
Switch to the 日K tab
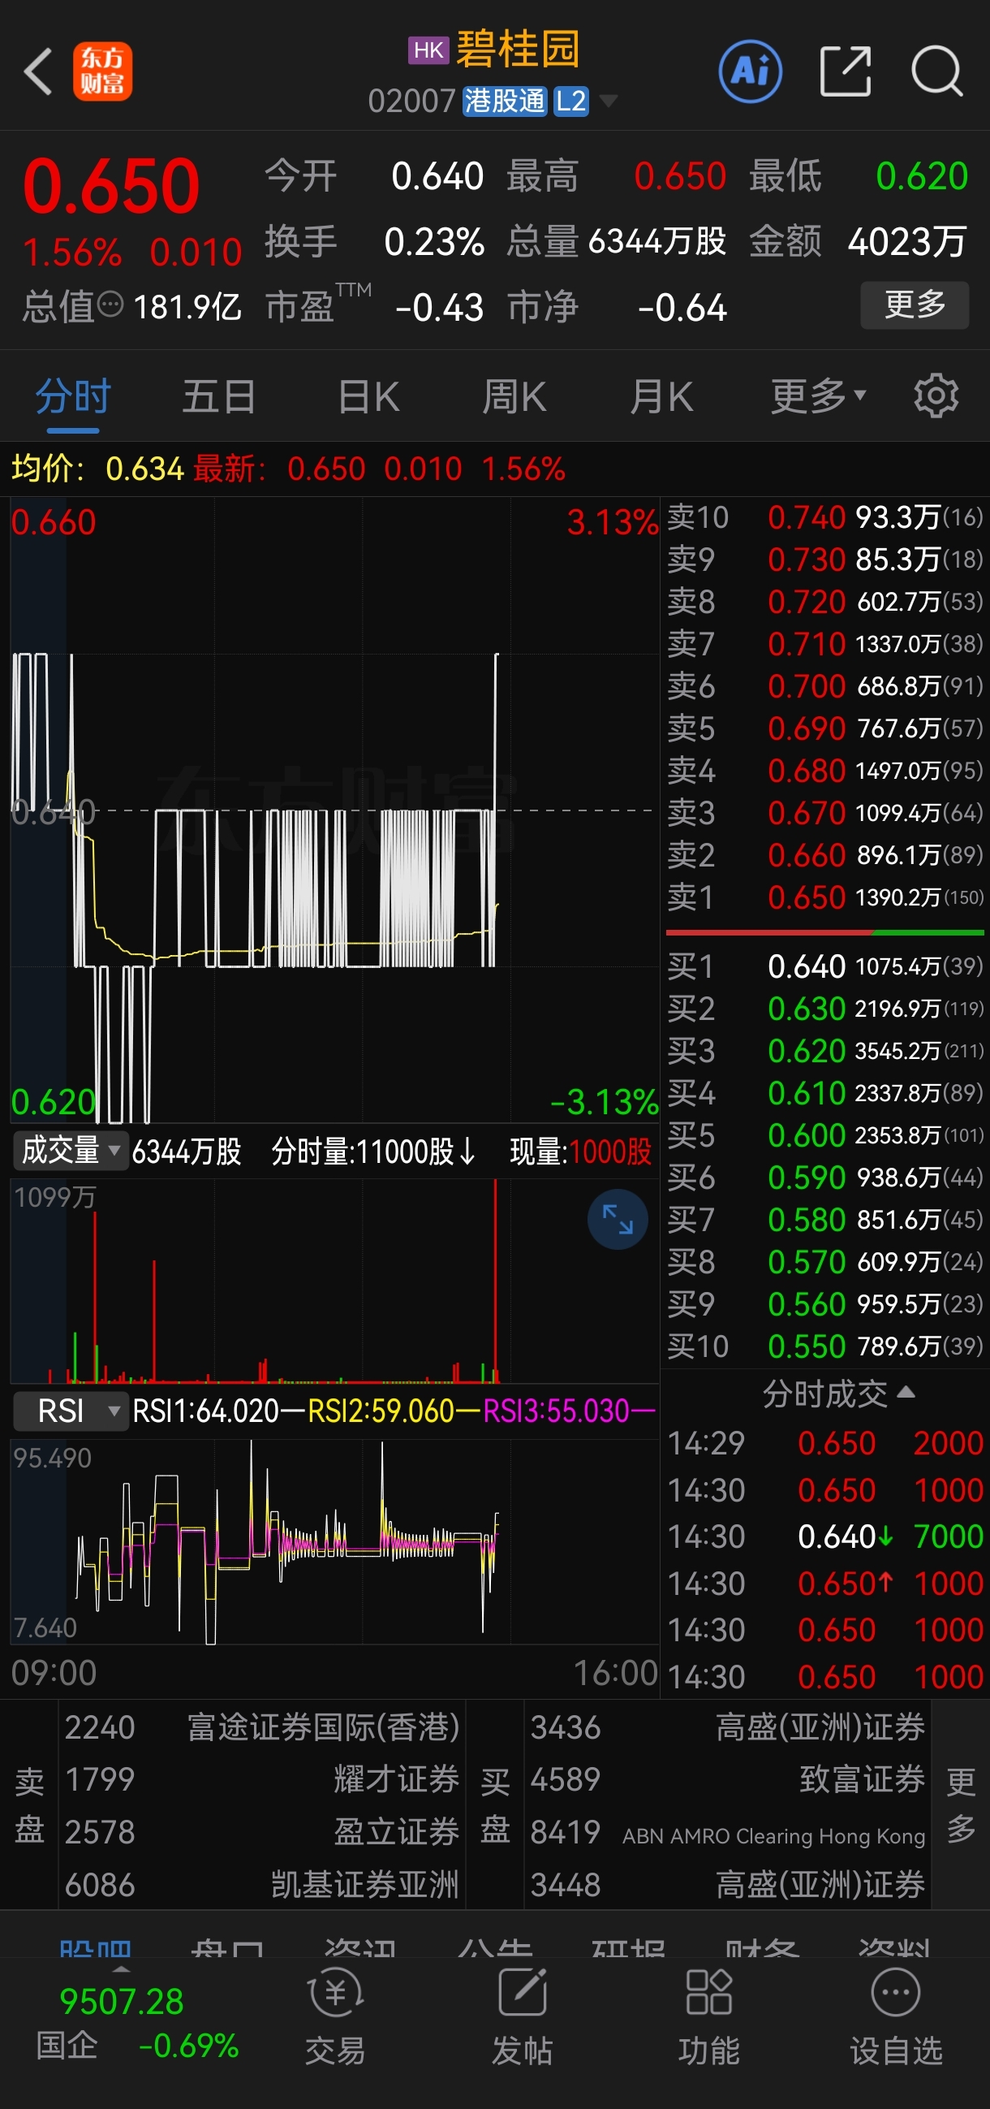tap(369, 396)
